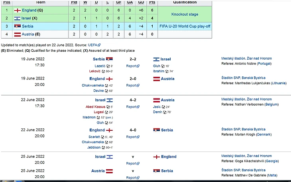Click Serbia flag in standings table third row
The height and width of the screenshot is (182, 291).
tap(17, 26)
